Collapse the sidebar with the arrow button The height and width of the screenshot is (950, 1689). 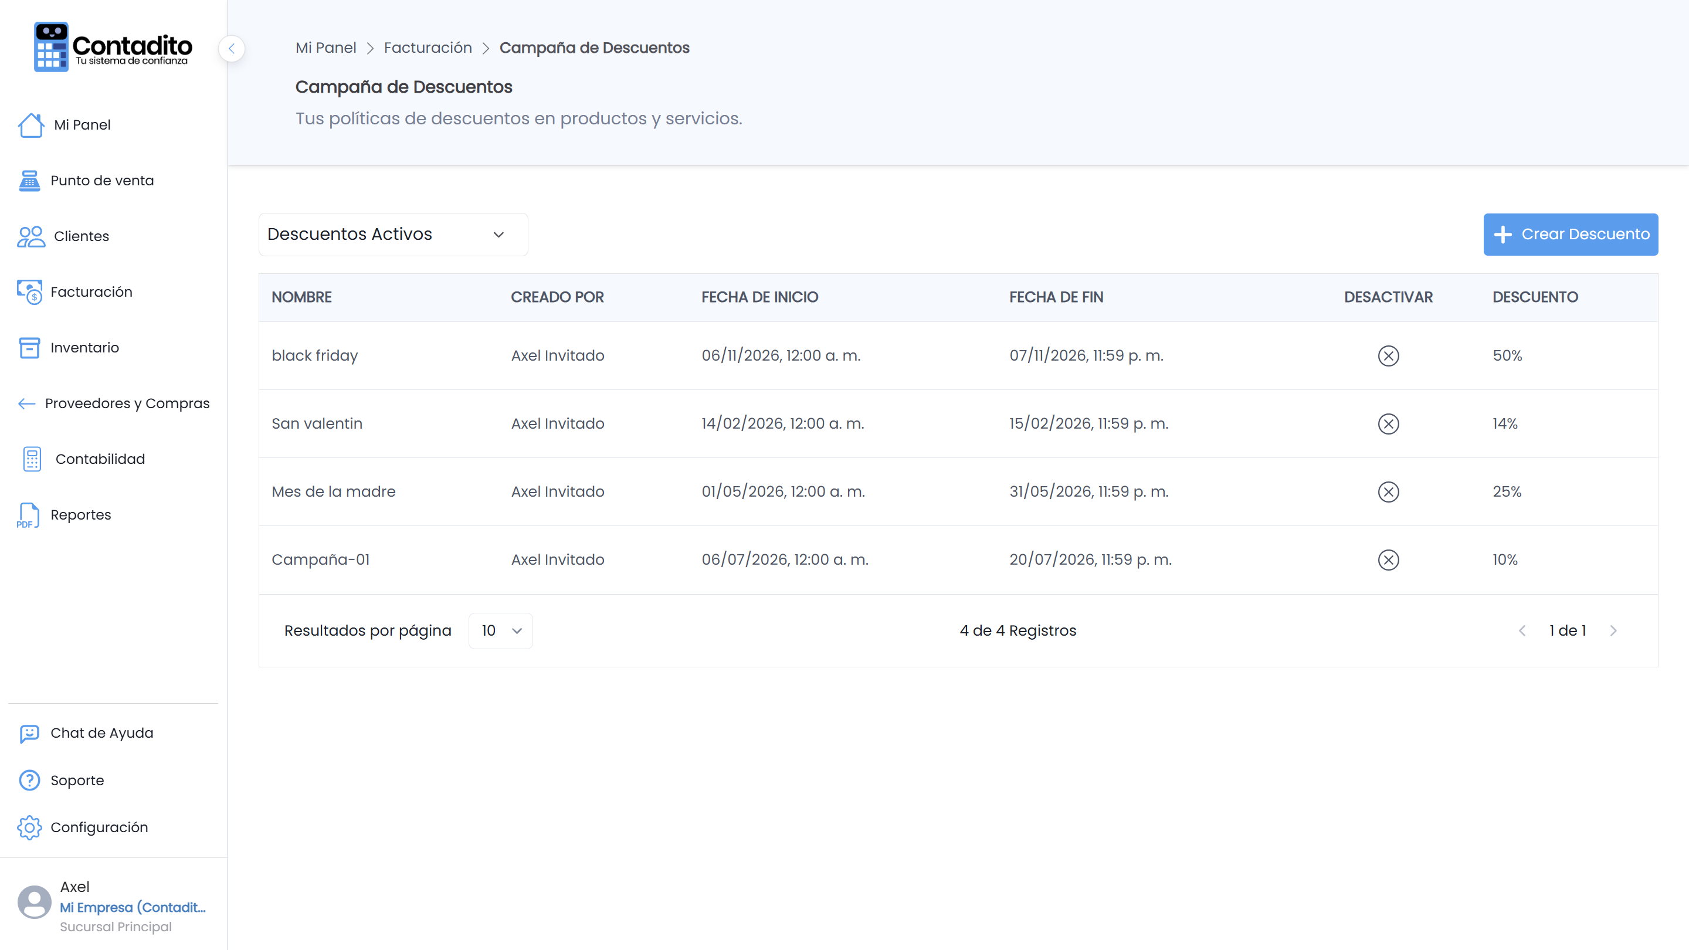coord(232,49)
